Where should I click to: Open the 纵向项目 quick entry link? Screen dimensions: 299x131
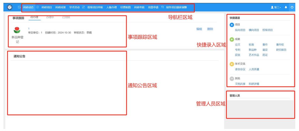(x=240, y=30)
